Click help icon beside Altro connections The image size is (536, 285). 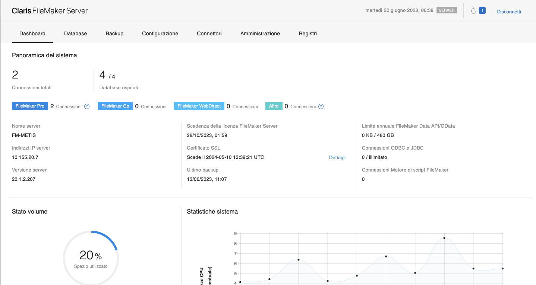[x=321, y=106]
